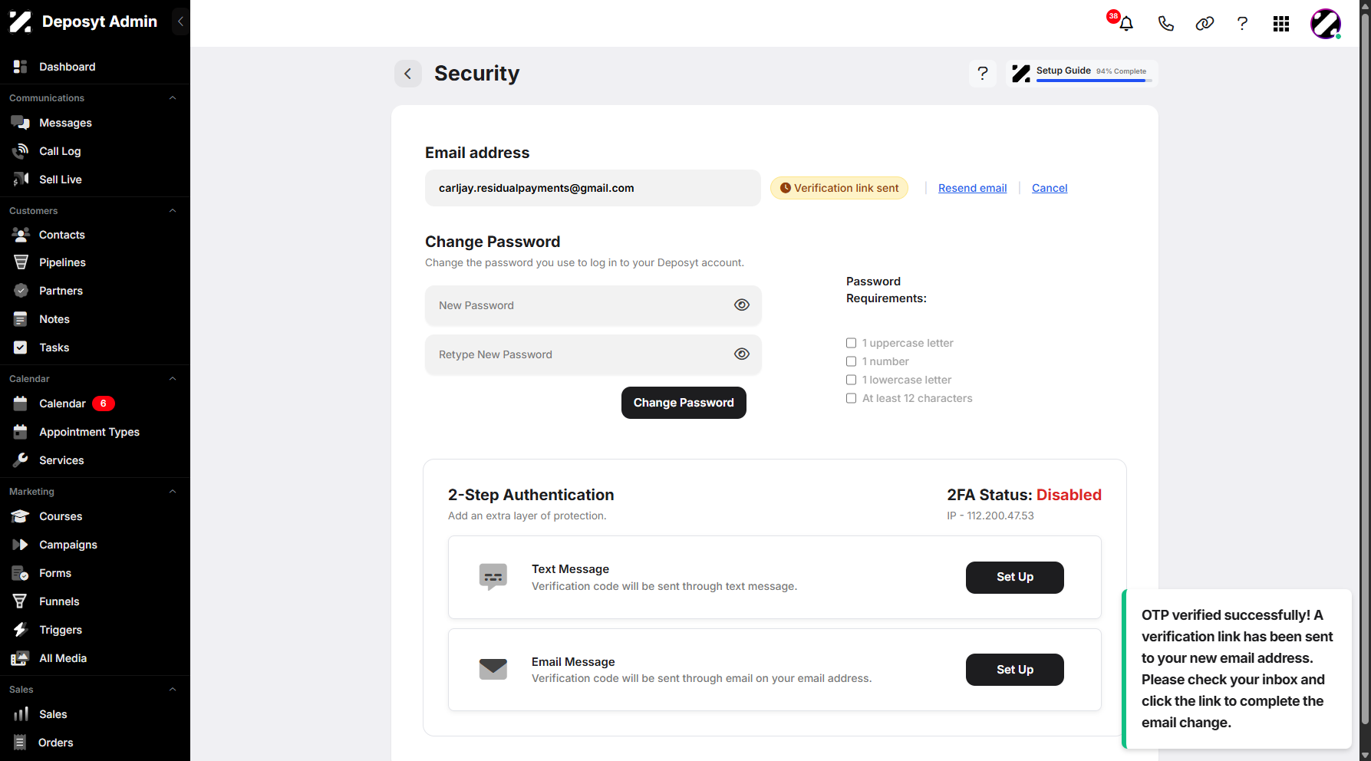This screenshot has width=1371, height=761.
Task: Tick the At least 12 characters checkbox
Action: [x=852, y=398]
